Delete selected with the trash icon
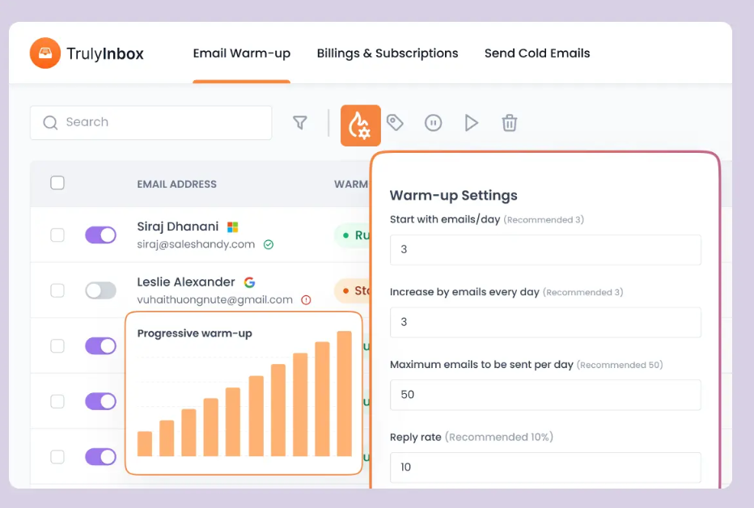Viewport: 754px width, 508px height. pyautogui.click(x=509, y=123)
